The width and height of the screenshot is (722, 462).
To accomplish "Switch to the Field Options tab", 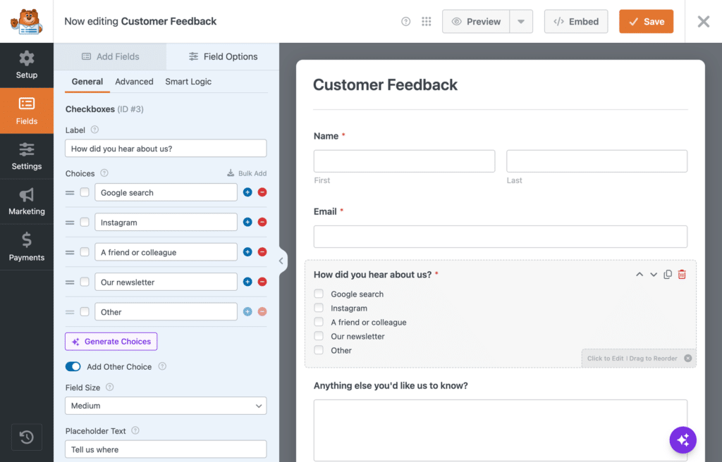I will pyautogui.click(x=224, y=56).
